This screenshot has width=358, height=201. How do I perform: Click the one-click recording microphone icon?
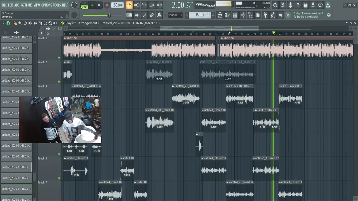point(290,5)
